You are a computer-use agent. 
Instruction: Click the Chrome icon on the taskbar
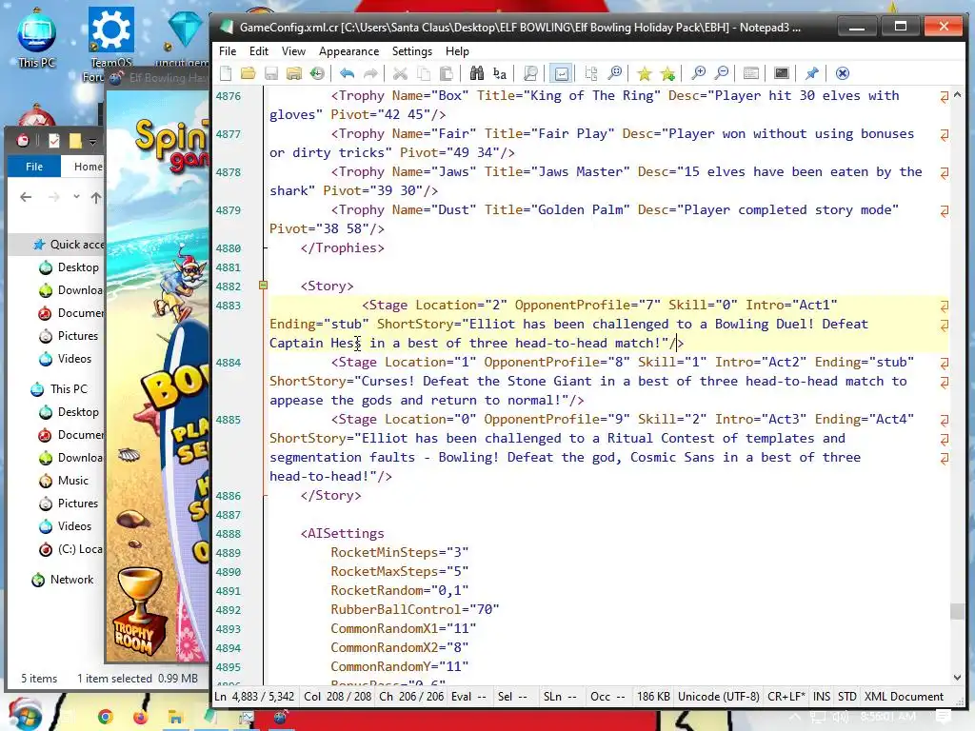pyautogui.click(x=106, y=718)
